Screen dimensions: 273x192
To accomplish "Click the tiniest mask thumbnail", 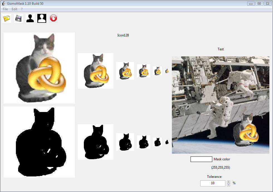I will pos(167,142).
